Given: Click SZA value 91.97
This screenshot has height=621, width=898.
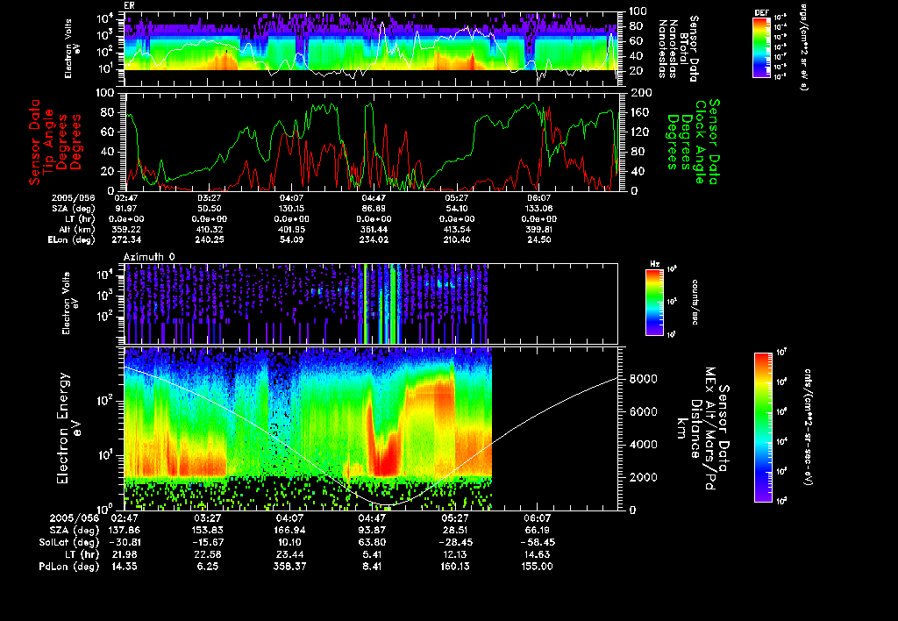Looking at the screenshot, I should [x=127, y=209].
